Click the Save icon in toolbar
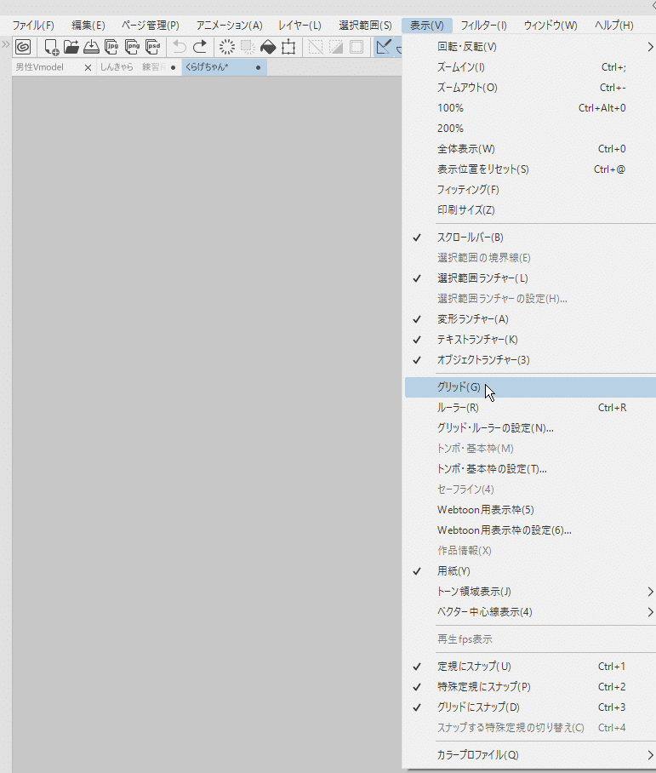The image size is (656, 773). tap(91, 47)
